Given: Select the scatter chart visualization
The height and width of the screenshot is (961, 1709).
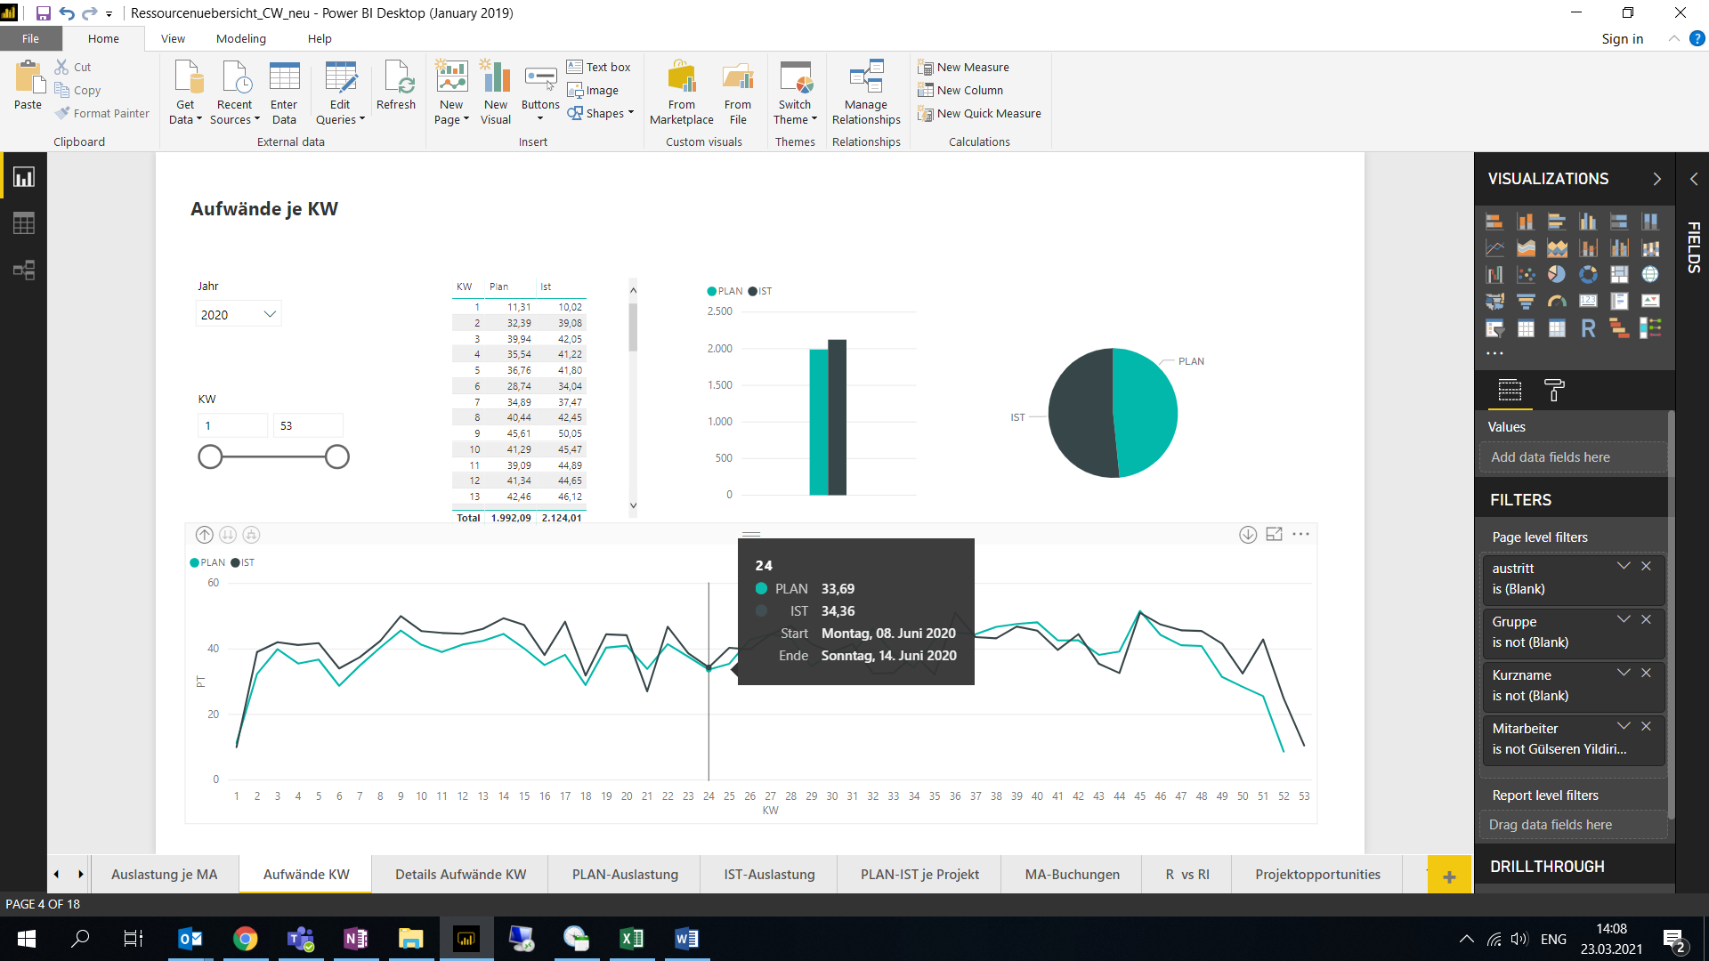Looking at the screenshot, I should pos(1526,275).
